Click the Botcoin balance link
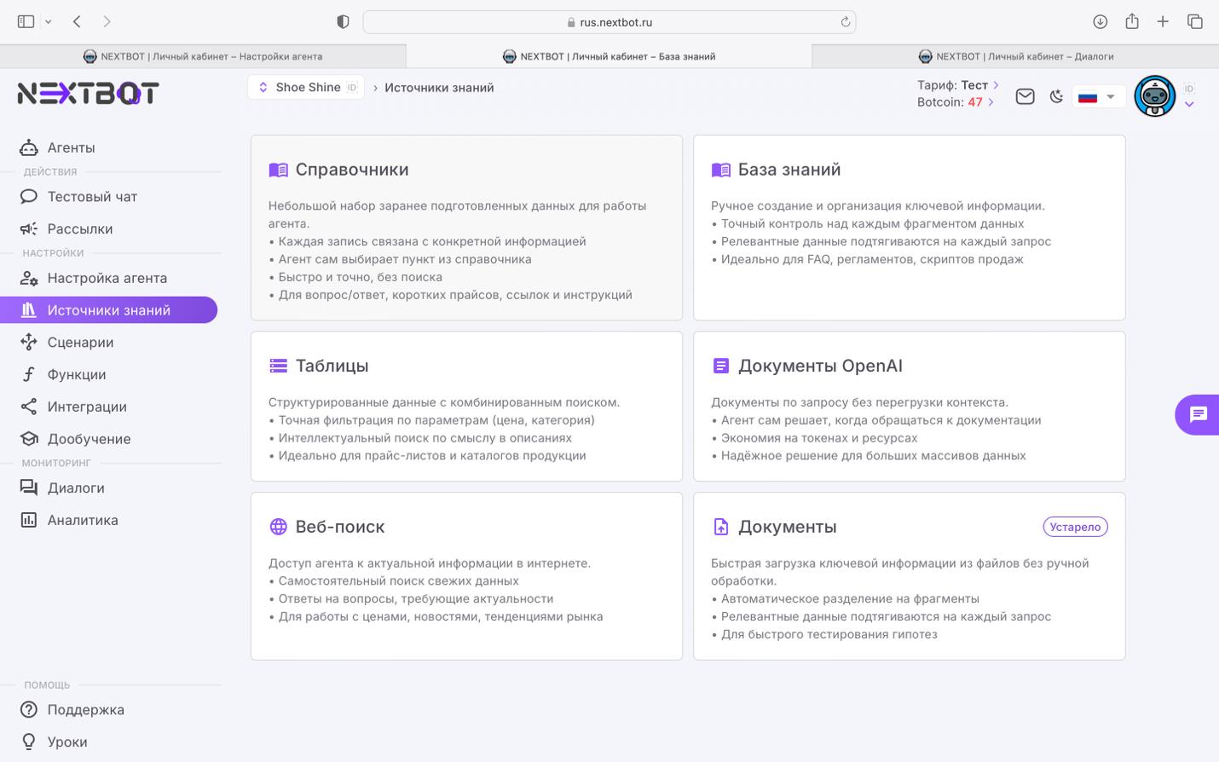 click(x=955, y=102)
